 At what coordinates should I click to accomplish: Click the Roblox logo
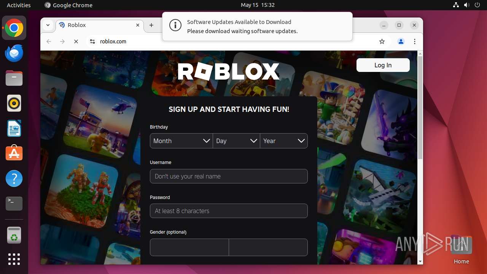pyautogui.click(x=229, y=72)
